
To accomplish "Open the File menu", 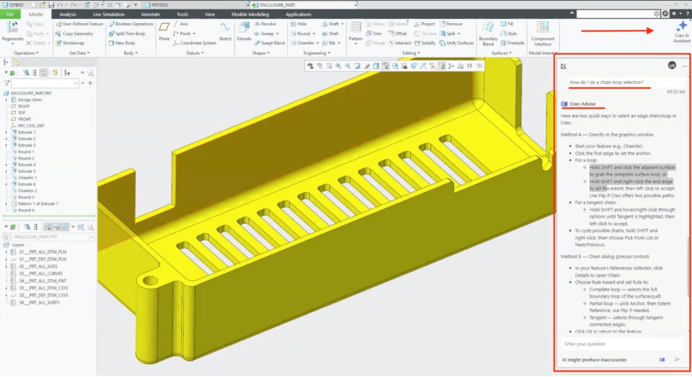I will coord(10,14).
